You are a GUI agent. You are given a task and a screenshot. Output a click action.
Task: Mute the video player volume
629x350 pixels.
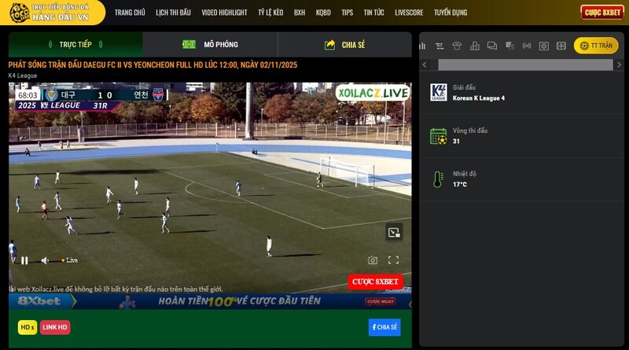coord(45,260)
